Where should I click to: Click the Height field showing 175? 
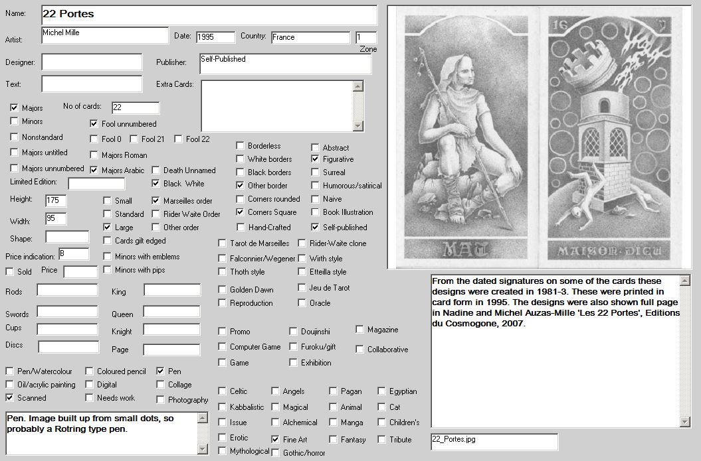[55, 200]
